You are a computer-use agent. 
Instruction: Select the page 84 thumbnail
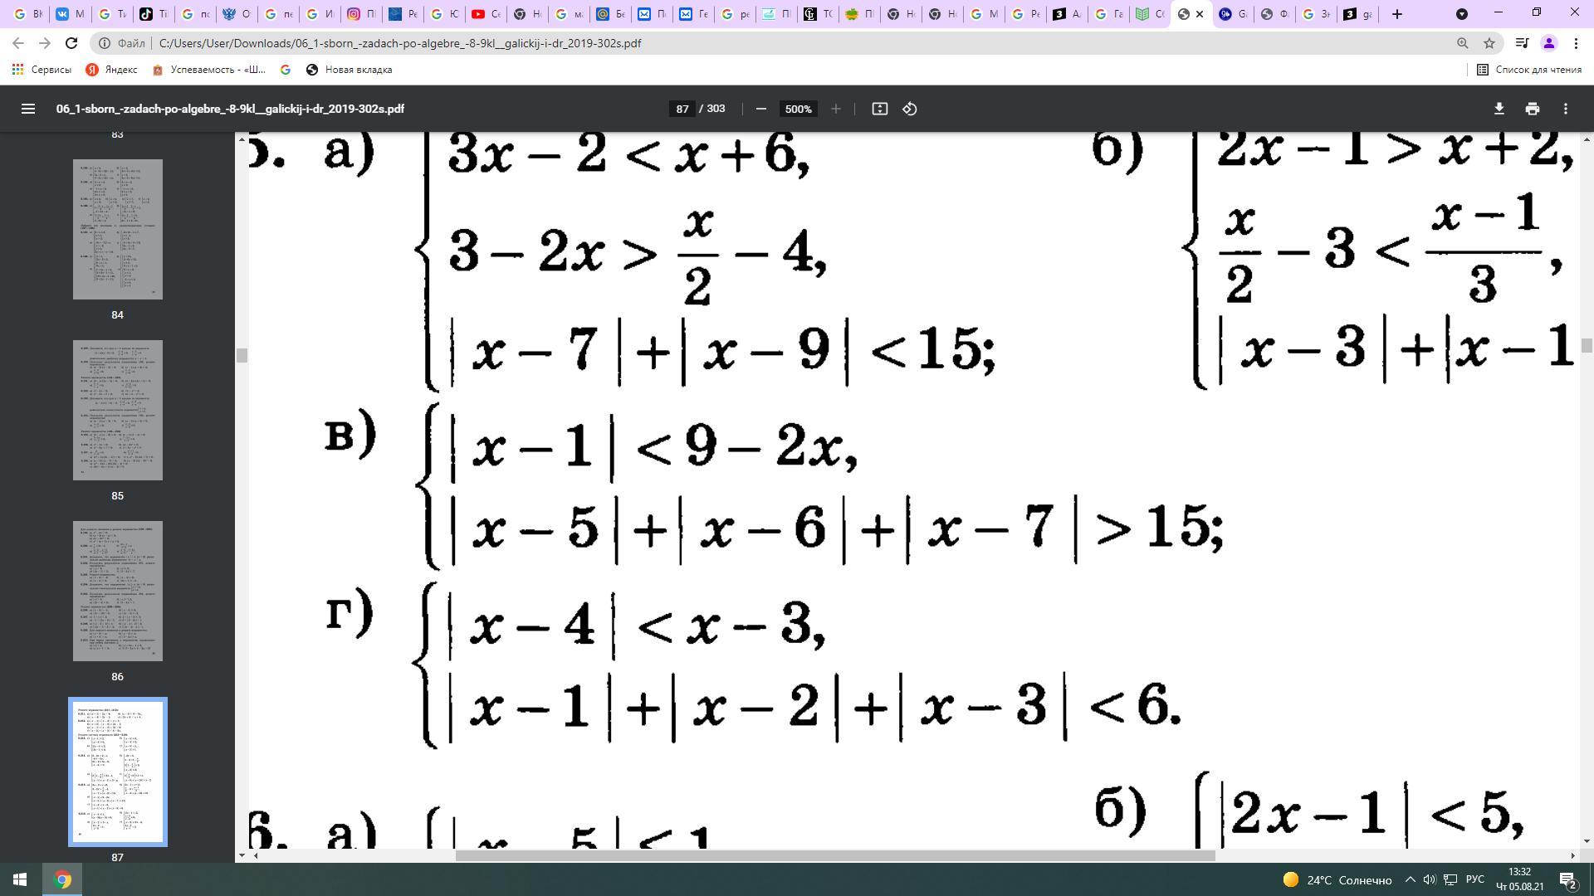click(117, 229)
